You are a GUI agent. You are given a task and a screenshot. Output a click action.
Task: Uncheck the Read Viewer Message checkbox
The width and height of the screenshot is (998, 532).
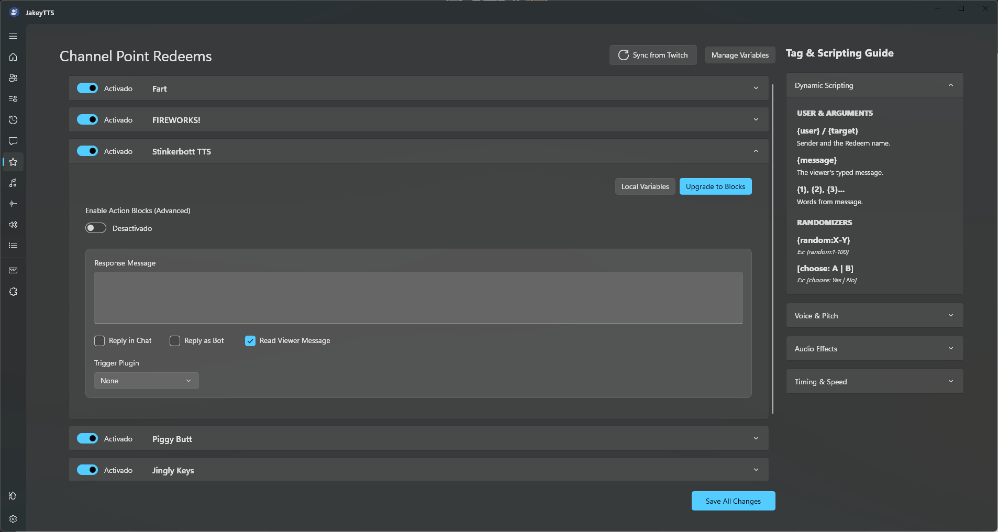(250, 341)
